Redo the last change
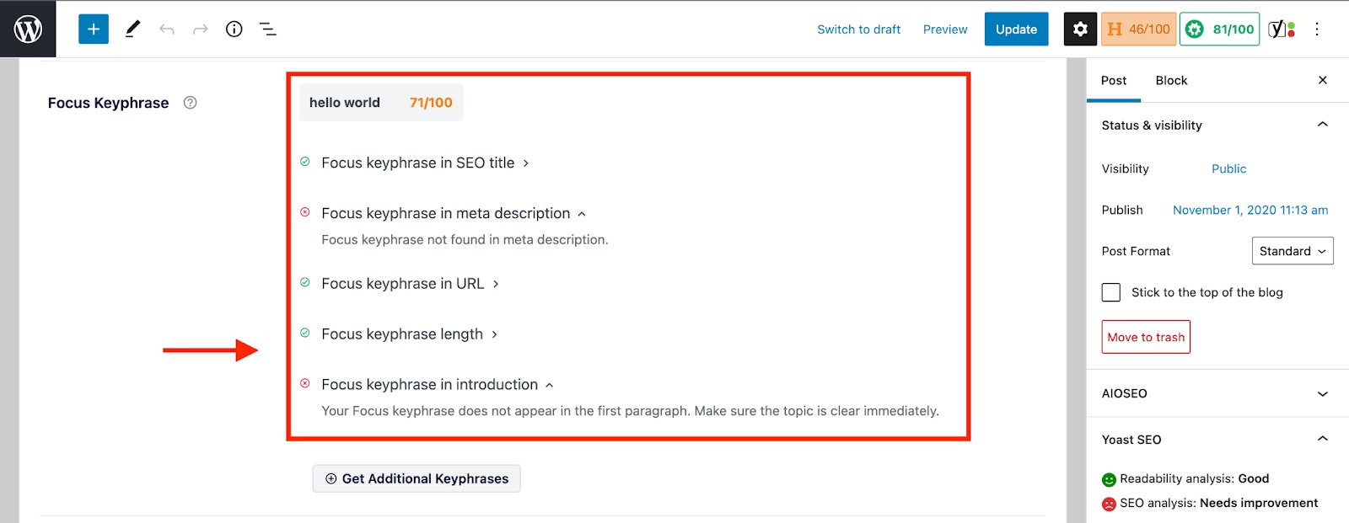Screen dimensions: 1349x523 pyautogui.click(x=200, y=28)
